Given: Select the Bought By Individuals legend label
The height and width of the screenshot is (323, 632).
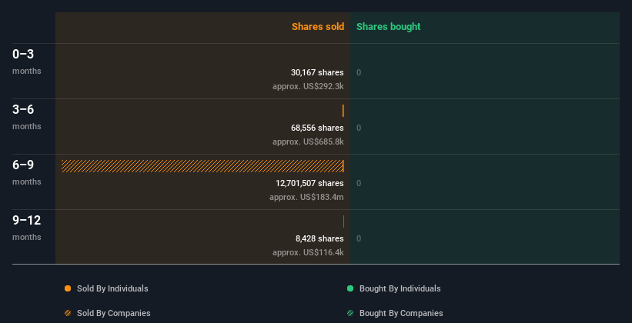Looking at the screenshot, I should click(x=400, y=288).
